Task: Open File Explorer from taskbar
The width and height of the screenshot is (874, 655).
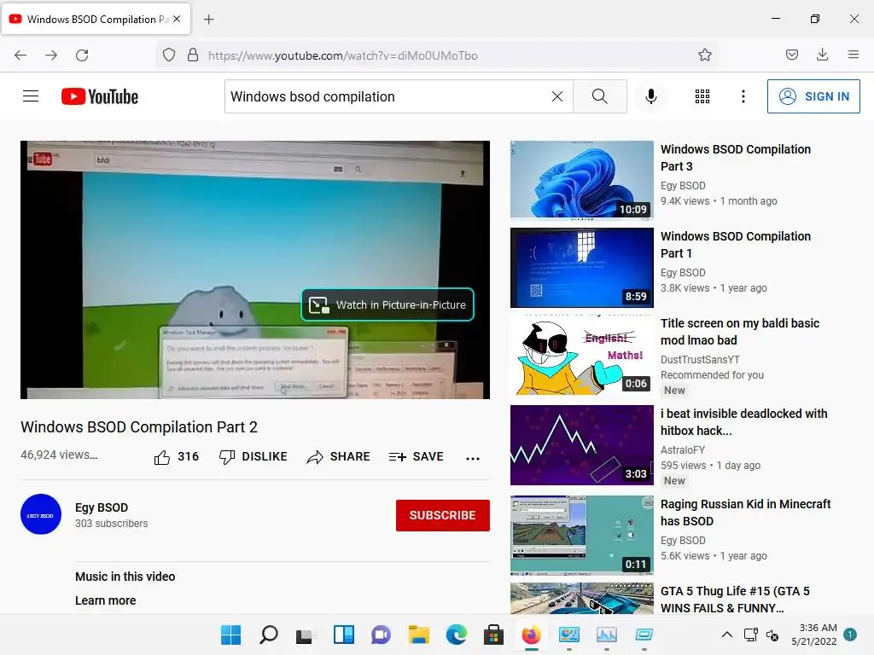Action: coord(418,635)
